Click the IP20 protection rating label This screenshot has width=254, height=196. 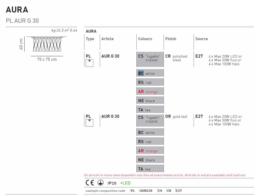click(112, 183)
